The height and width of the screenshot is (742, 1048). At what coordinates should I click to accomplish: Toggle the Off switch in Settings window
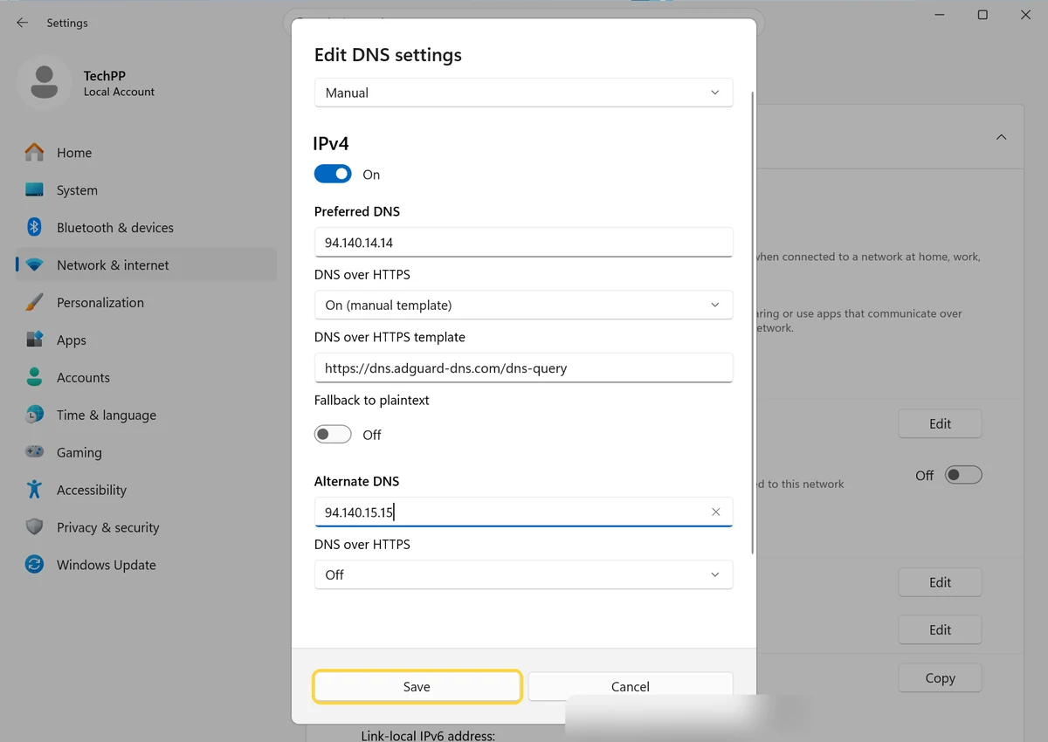point(963,476)
